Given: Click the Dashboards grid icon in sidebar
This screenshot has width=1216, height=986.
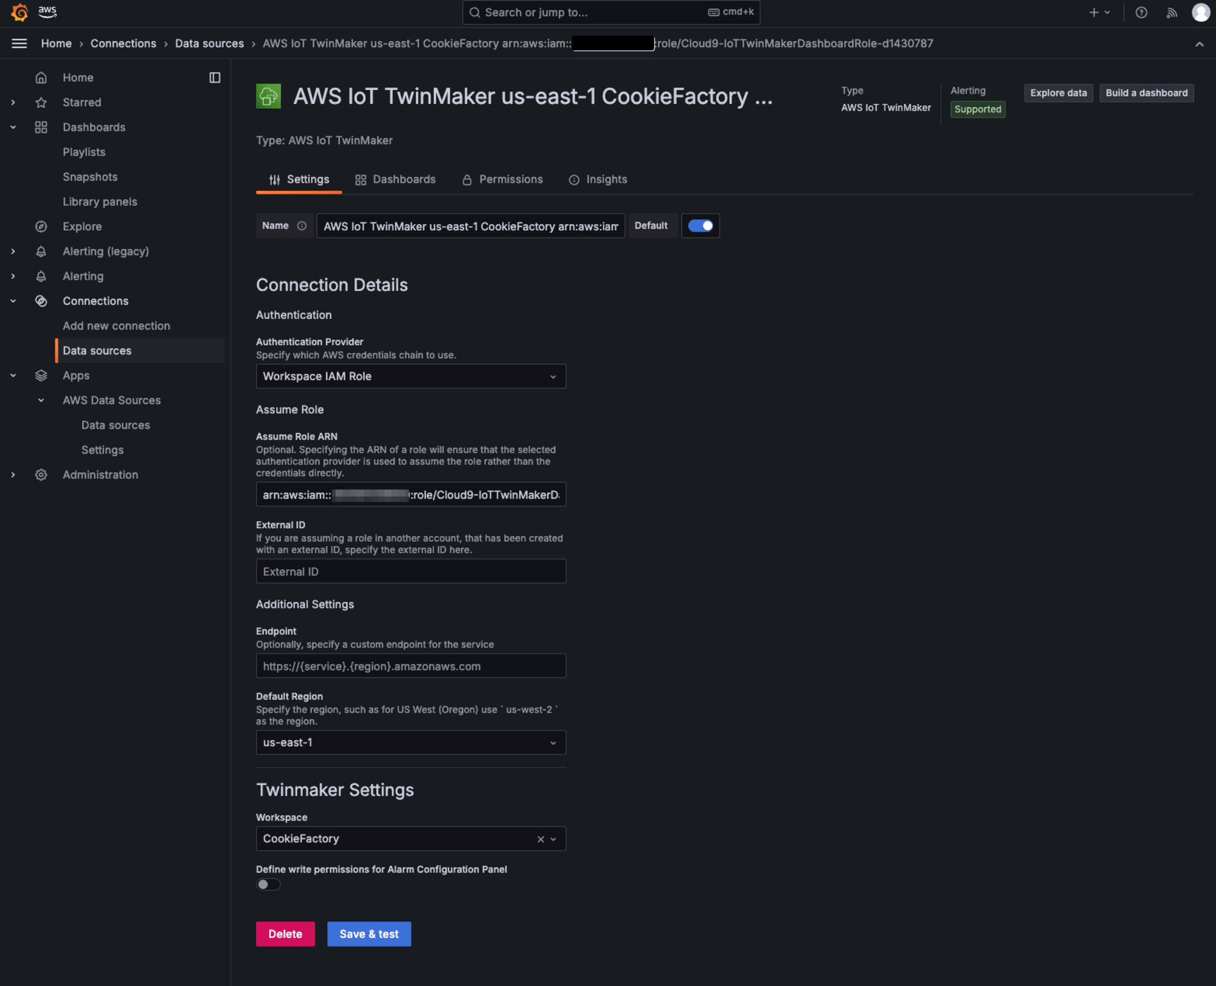Looking at the screenshot, I should pyautogui.click(x=41, y=127).
